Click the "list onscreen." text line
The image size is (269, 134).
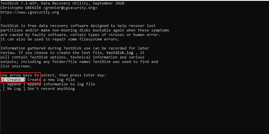16,66
